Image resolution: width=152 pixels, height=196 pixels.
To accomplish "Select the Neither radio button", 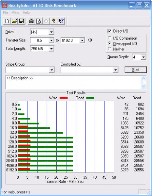I will [110, 49].
